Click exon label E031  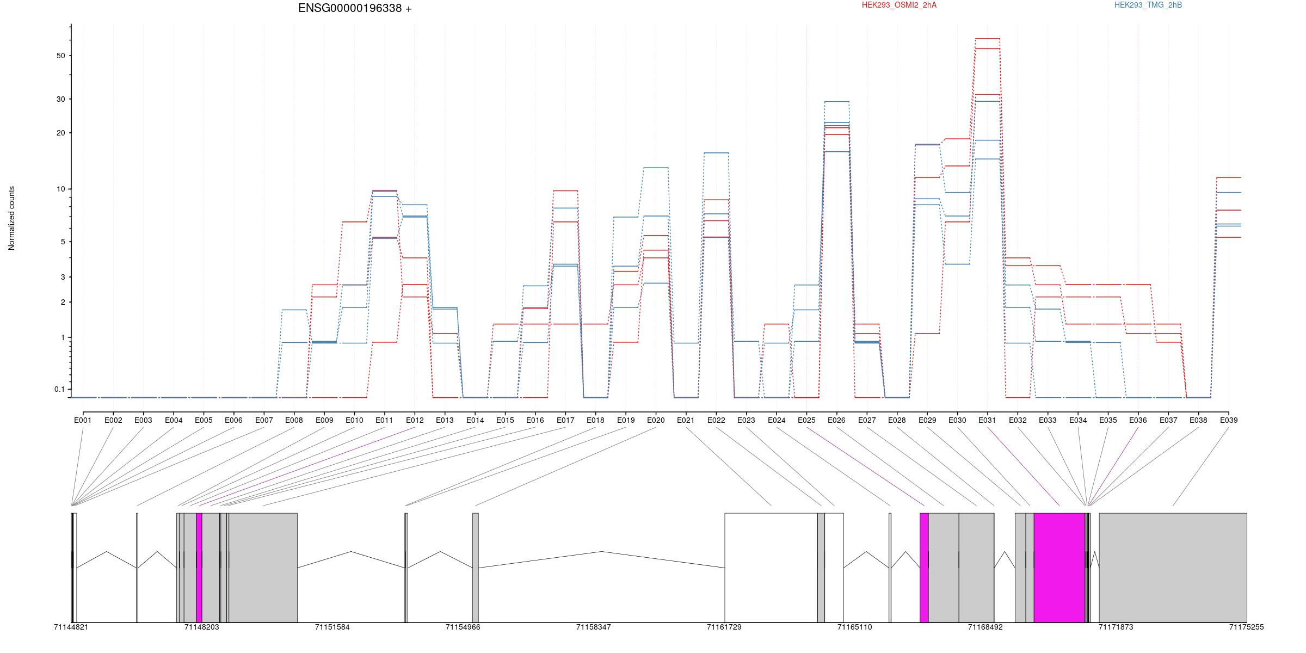[987, 420]
